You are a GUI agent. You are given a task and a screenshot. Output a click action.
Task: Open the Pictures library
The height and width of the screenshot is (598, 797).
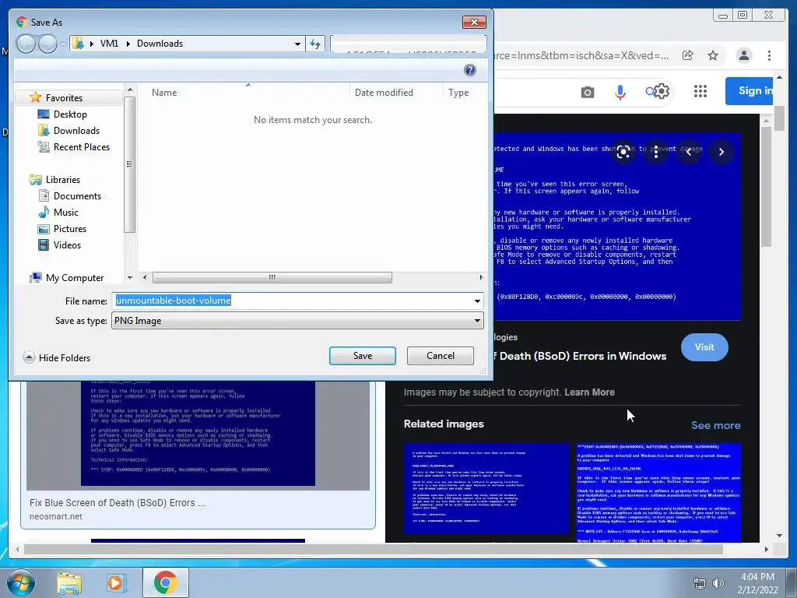69,229
